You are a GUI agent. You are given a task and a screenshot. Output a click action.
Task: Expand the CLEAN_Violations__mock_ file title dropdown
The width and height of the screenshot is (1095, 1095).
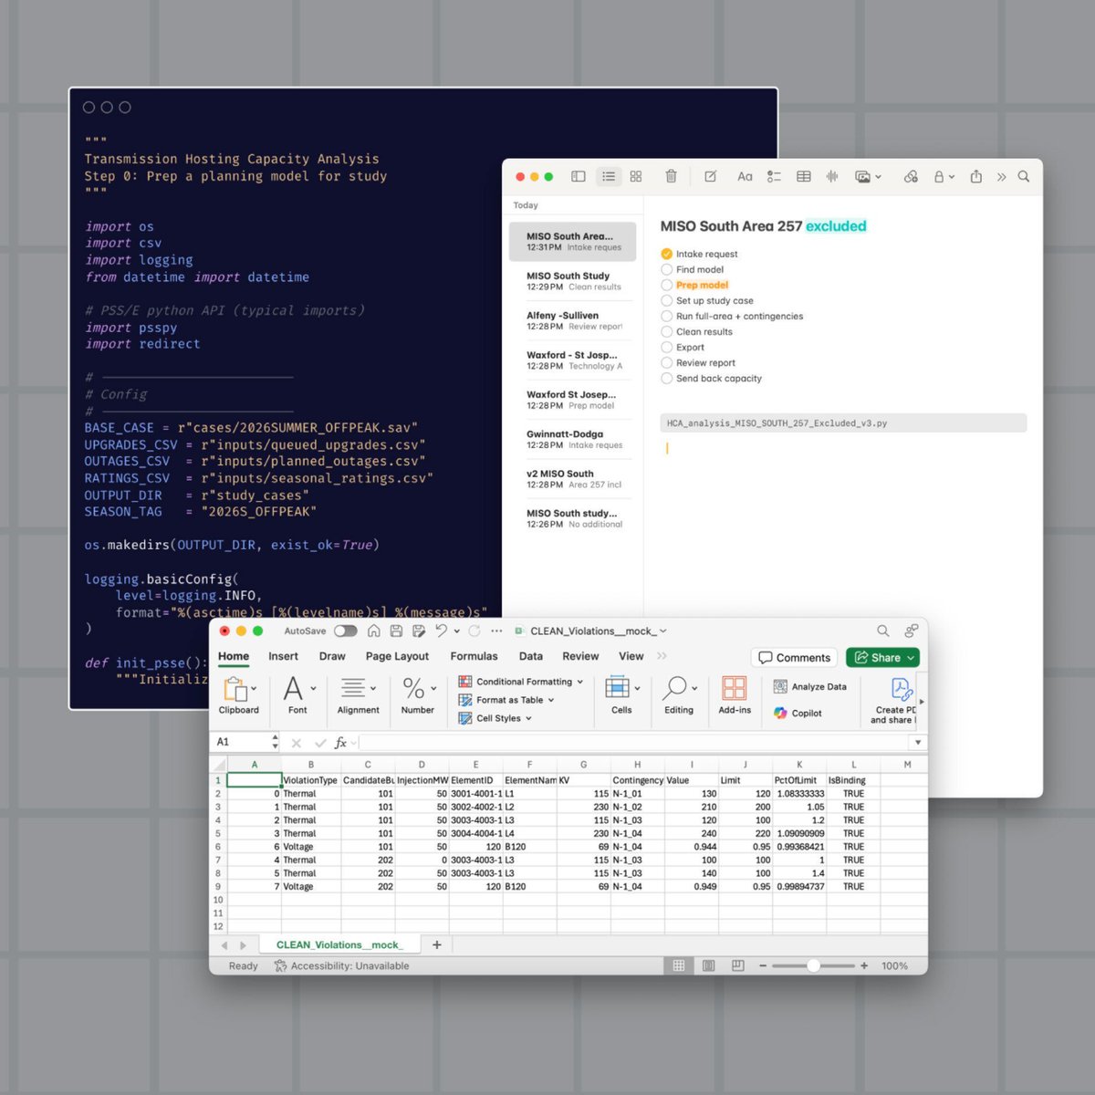coord(663,631)
